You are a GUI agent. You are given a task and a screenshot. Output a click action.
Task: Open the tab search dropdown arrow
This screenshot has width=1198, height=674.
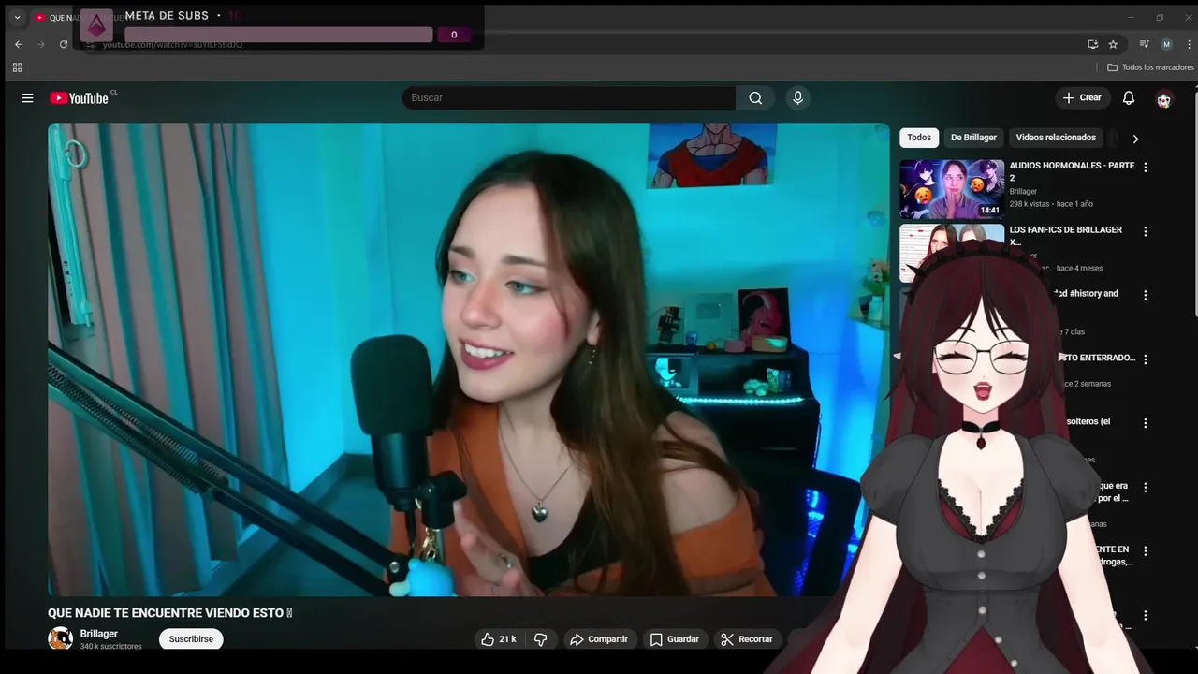point(17,17)
